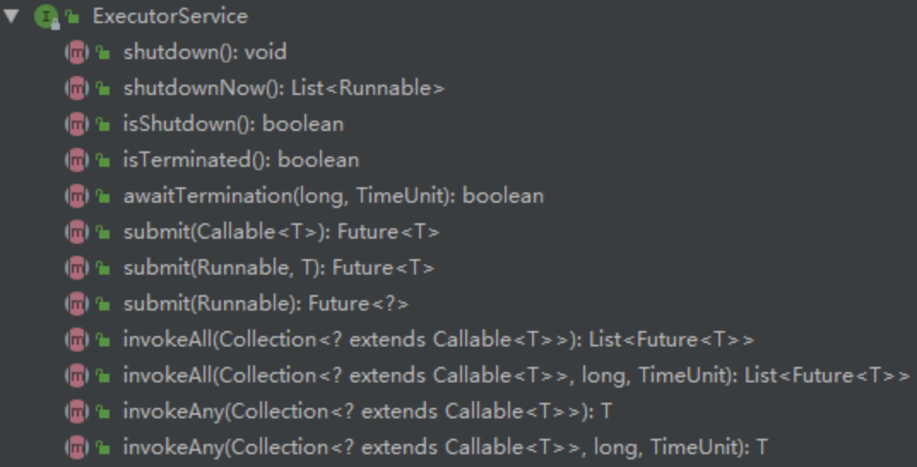The width and height of the screenshot is (917, 467).
Task: Select awaitTermination(long, TimeUnit) method
Action: pos(333,196)
